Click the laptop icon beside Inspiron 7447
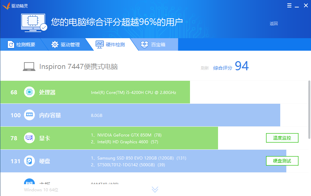 [x=29, y=67]
